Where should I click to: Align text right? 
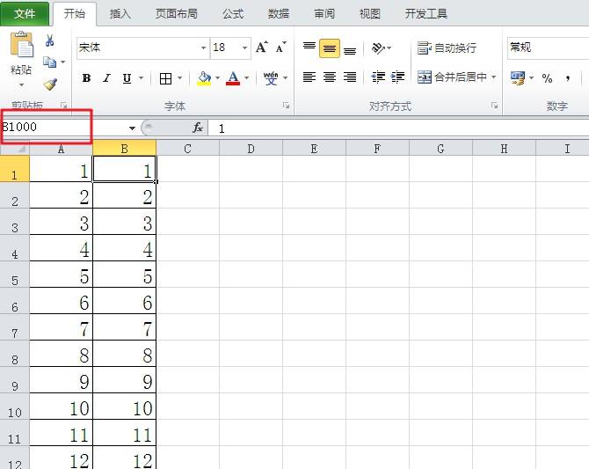(350, 77)
